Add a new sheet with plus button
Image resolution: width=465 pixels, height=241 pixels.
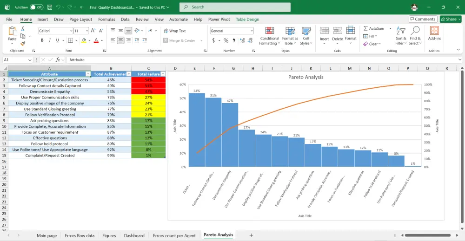[251, 235]
